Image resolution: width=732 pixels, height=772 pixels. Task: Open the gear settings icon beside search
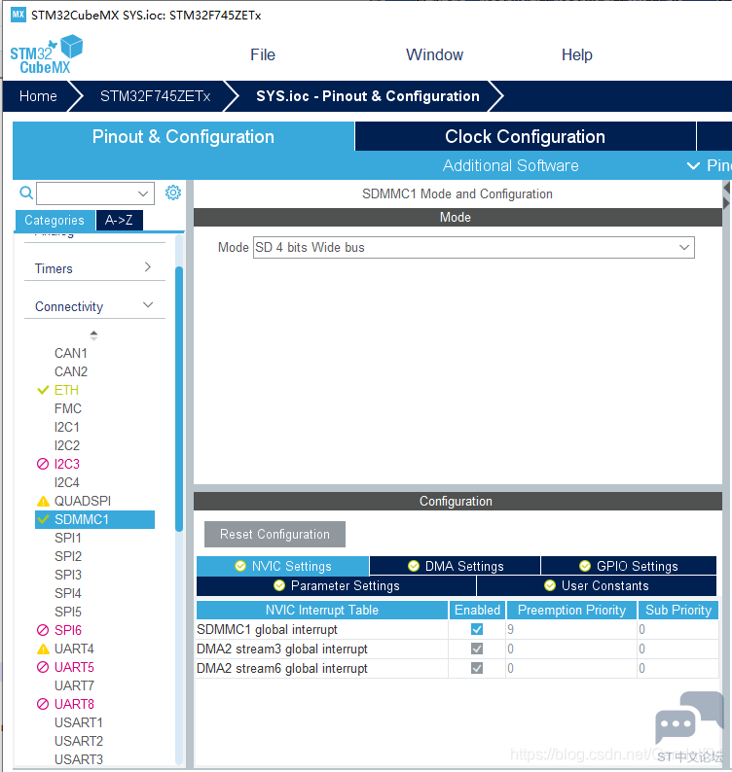click(173, 193)
